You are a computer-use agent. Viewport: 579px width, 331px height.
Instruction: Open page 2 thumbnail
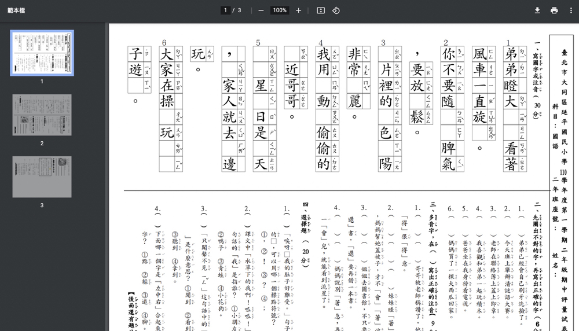click(x=42, y=115)
